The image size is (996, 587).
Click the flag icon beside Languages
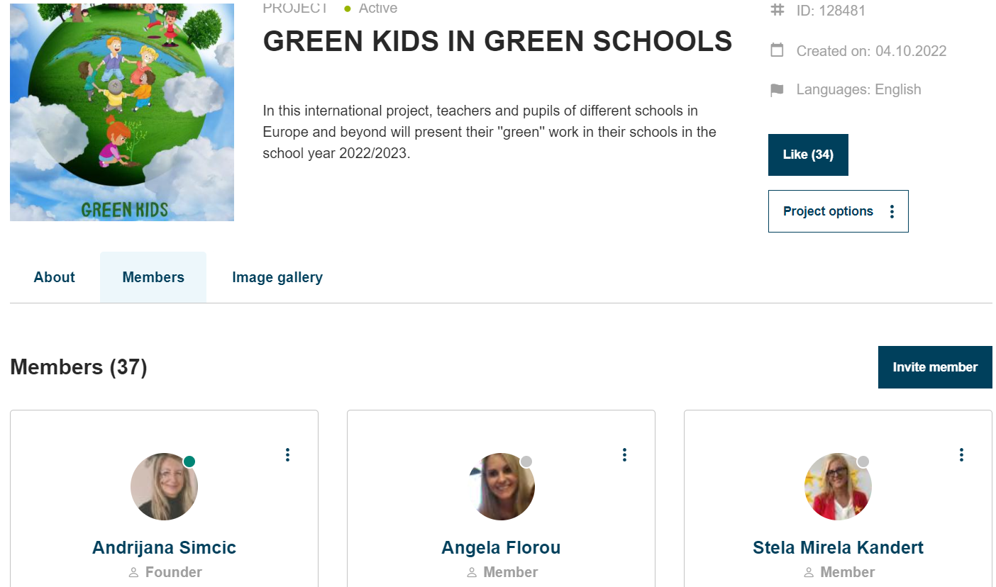778,90
